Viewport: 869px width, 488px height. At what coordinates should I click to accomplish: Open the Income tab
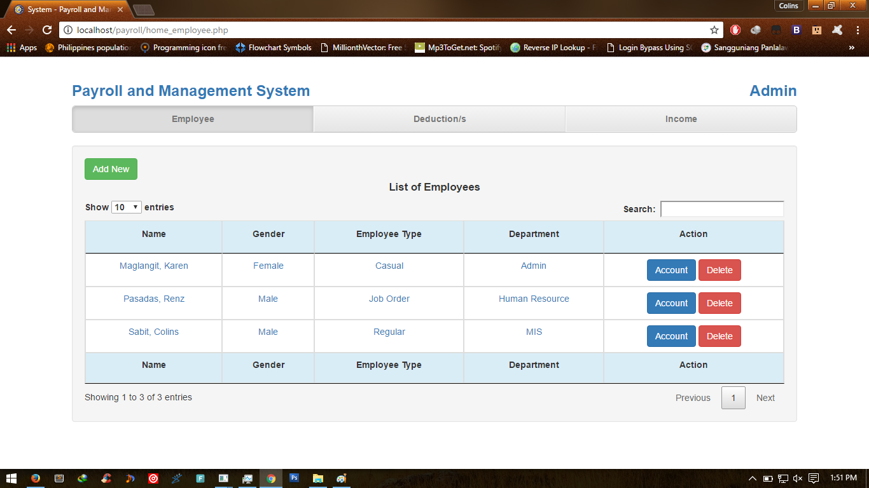681,119
